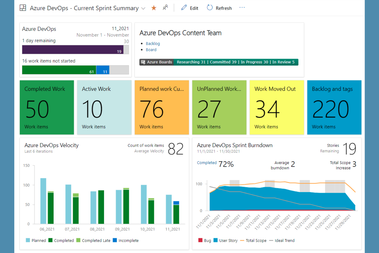The width and height of the screenshot is (379, 253).
Task: Click the Bug legend red swatch
Action: 200,240
